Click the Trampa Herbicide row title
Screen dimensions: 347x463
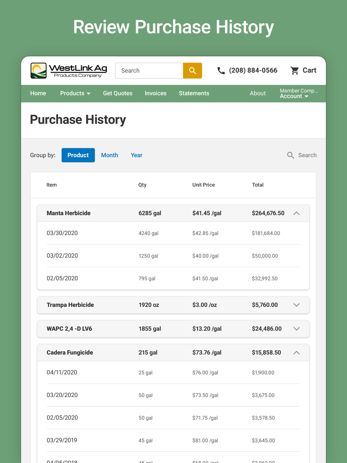pos(70,305)
